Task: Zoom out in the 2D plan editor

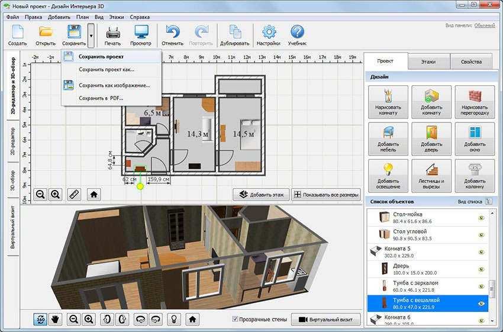Action: point(40,194)
